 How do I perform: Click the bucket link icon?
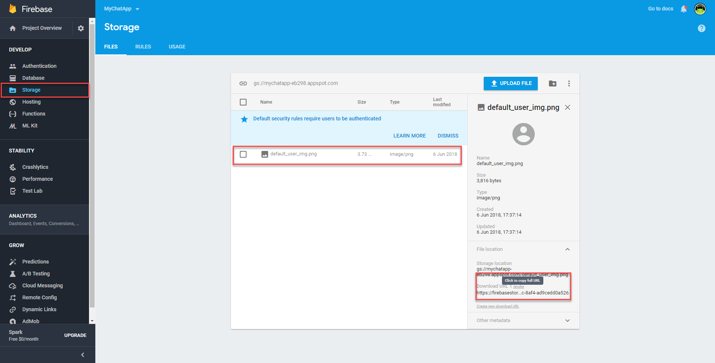point(243,83)
